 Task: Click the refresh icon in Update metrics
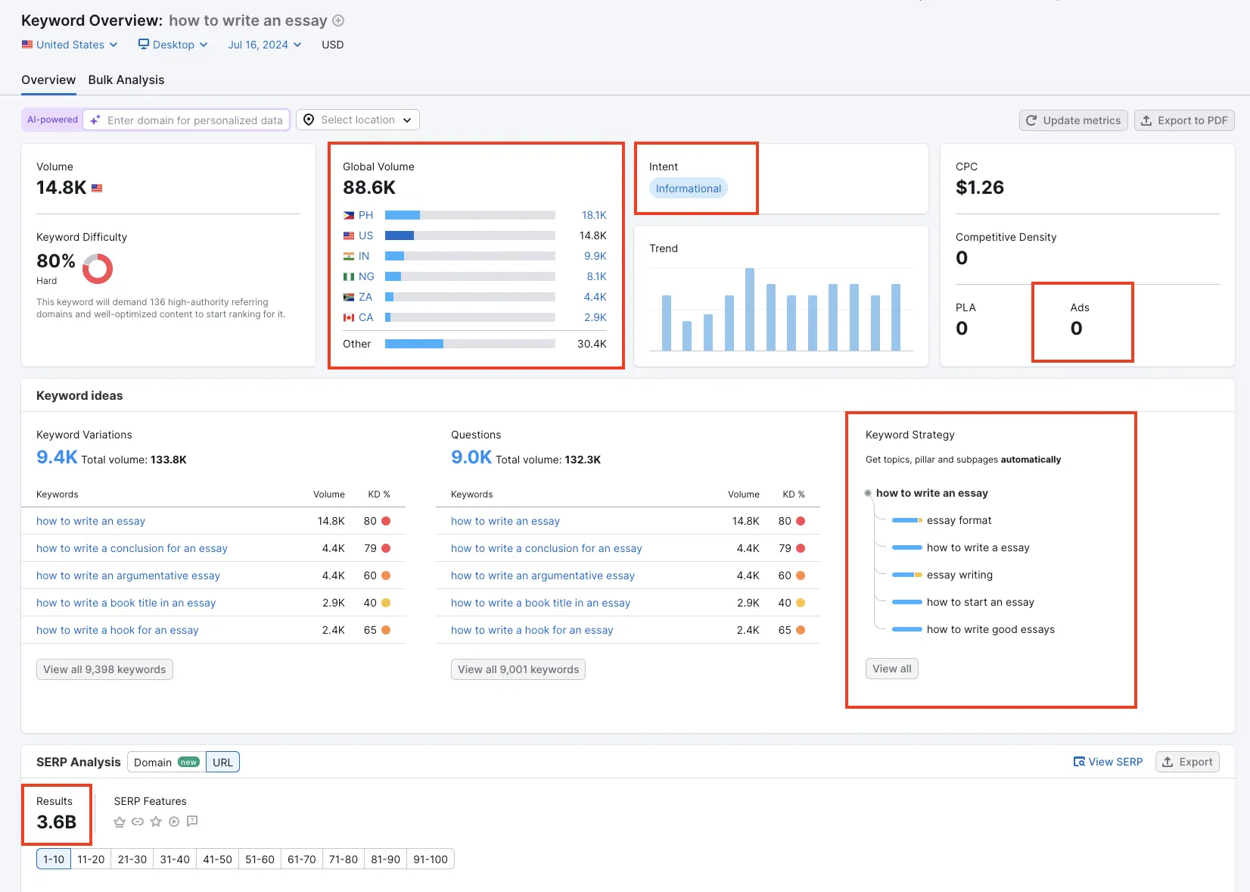coord(1032,120)
